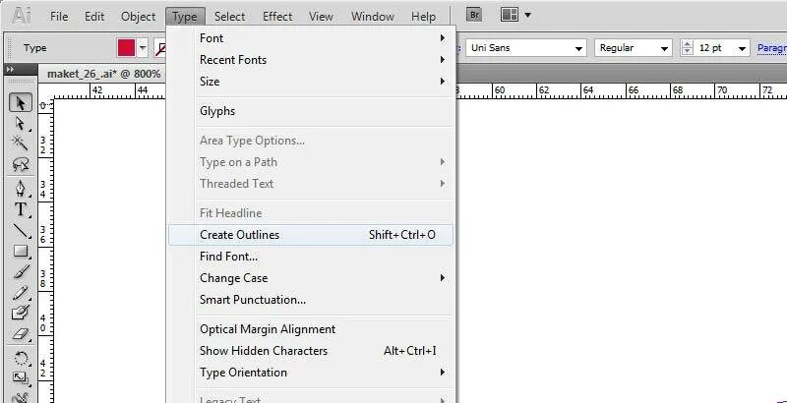This screenshot has height=403, width=787.
Task: Open the 12 pt font size dropdown
Action: (740, 47)
